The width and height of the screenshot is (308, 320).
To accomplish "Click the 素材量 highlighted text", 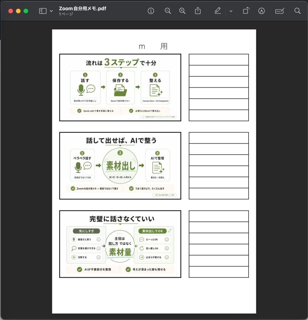I will point(120,252).
